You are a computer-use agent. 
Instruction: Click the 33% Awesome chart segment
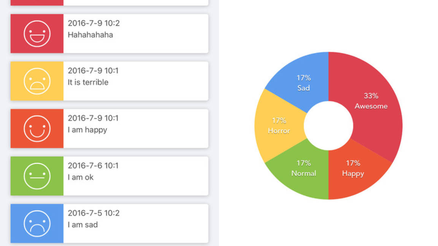(x=371, y=101)
